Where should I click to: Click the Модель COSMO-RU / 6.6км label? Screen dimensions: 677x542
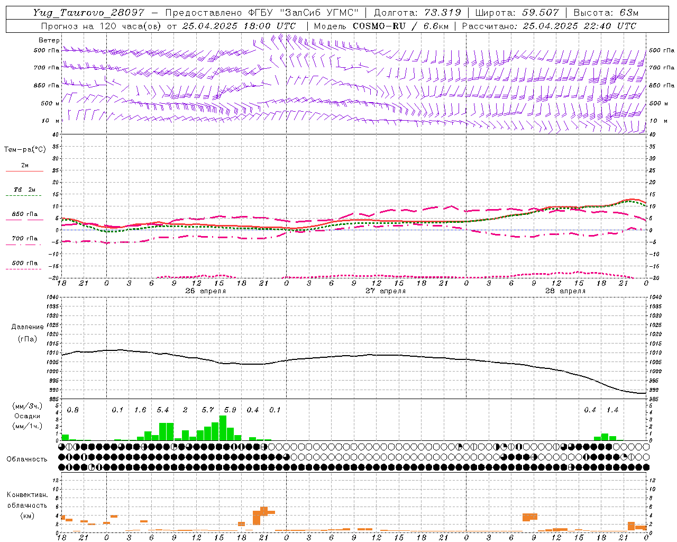click(x=381, y=26)
